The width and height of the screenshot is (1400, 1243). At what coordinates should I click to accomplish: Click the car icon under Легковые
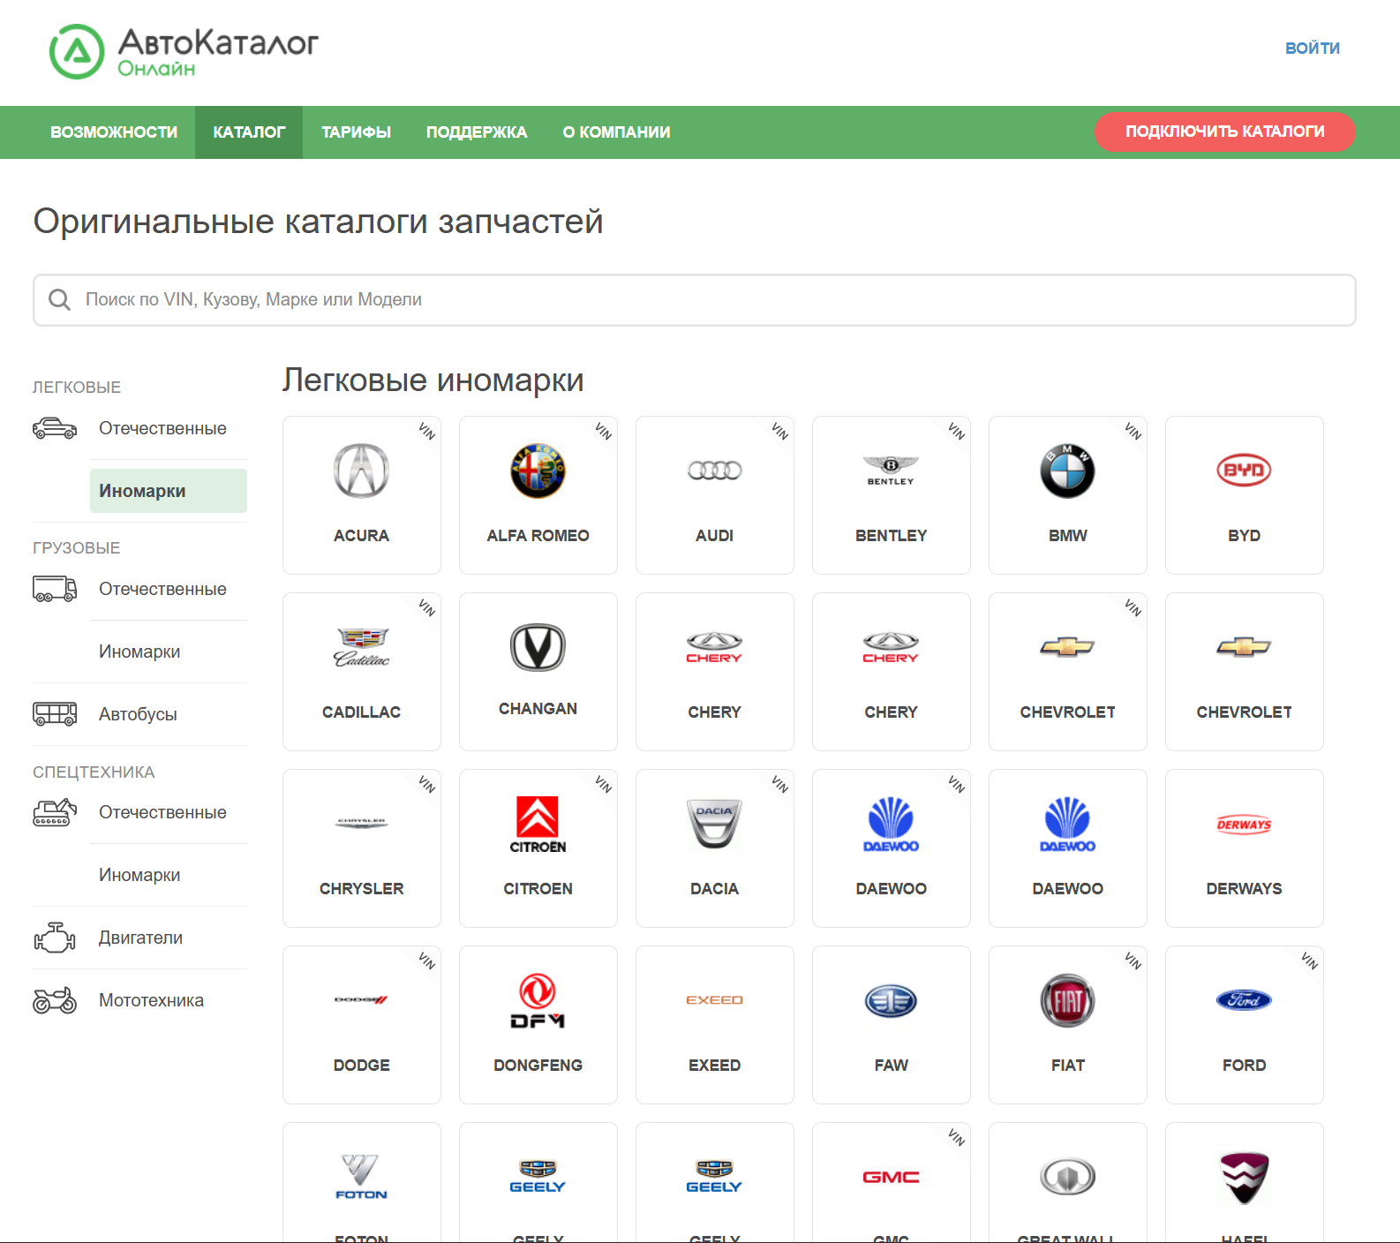55,428
